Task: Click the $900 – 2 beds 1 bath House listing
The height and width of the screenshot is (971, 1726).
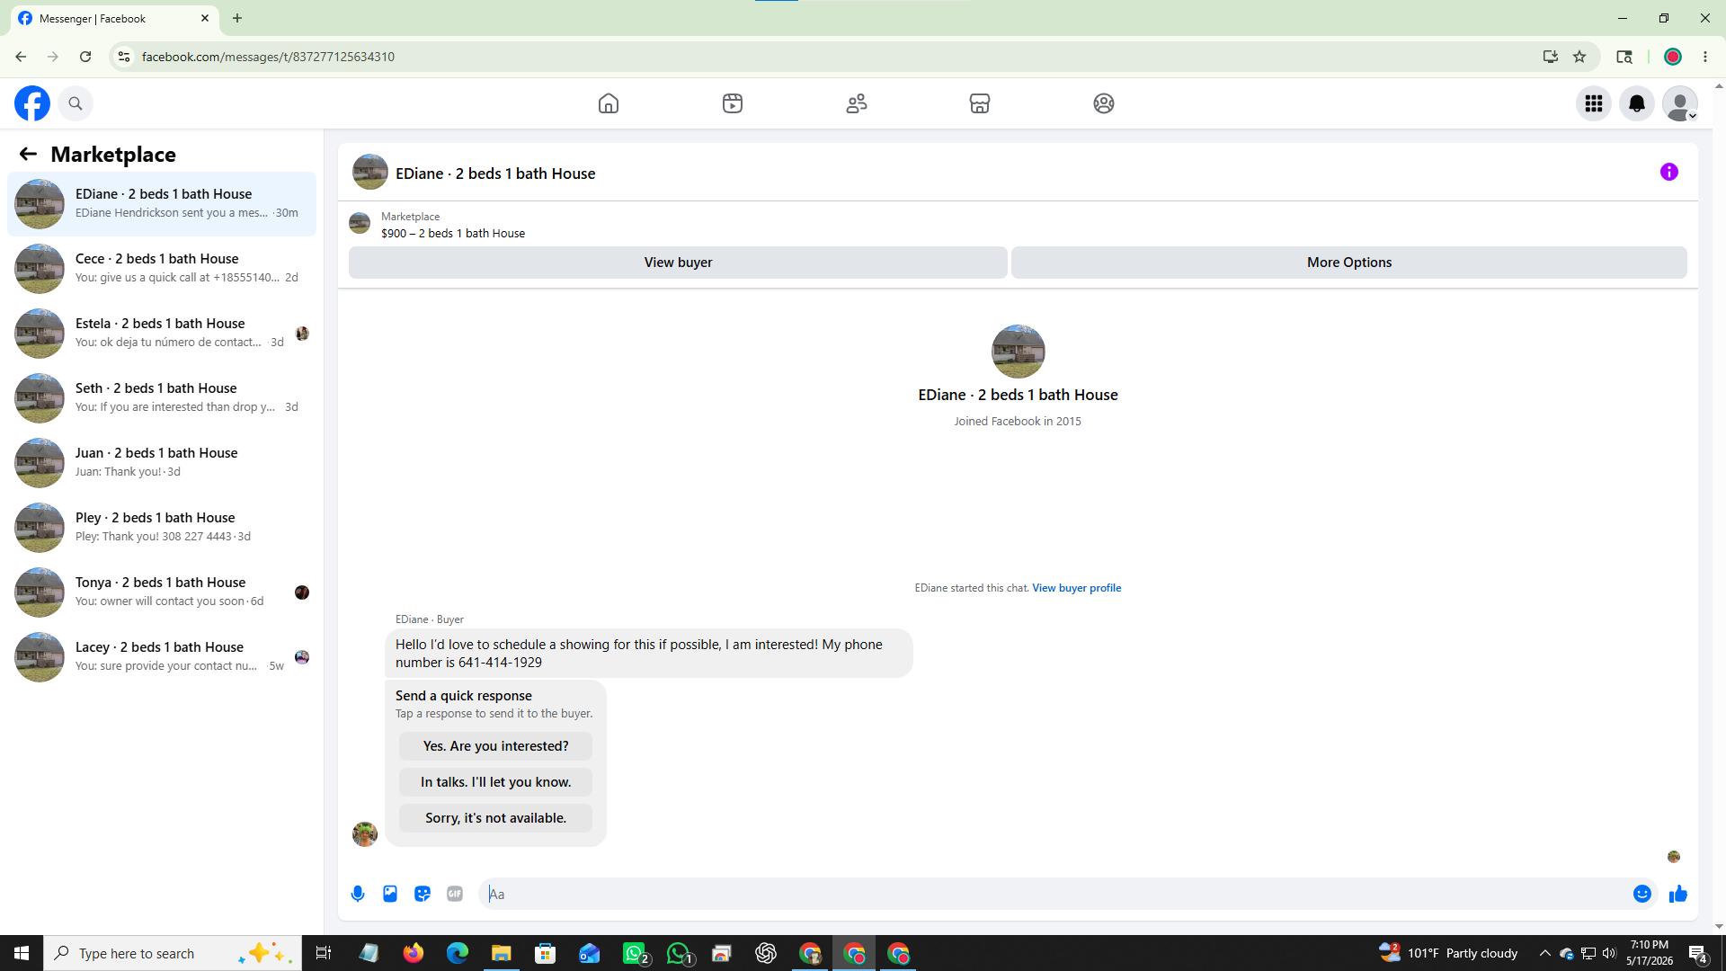Action: point(453,233)
